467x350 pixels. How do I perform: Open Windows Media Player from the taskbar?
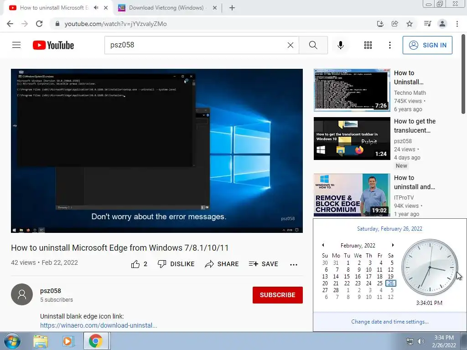[x=68, y=341]
